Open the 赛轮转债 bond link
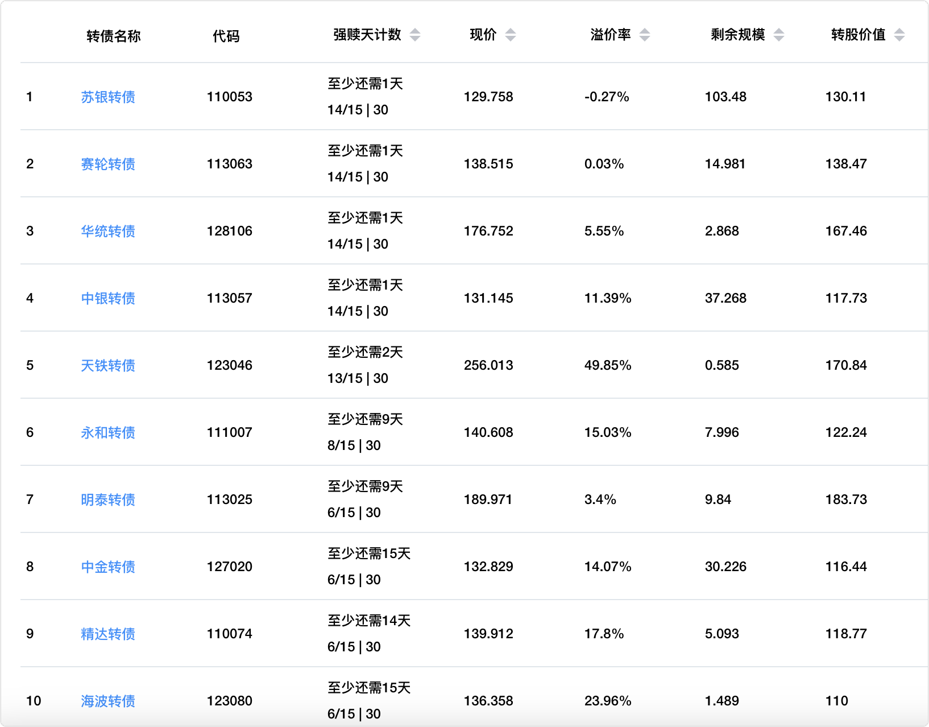This screenshot has height=727, width=929. click(x=108, y=164)
